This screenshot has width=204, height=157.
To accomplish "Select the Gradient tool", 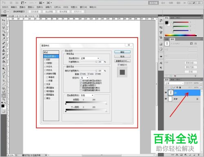I will click(3, 61).
